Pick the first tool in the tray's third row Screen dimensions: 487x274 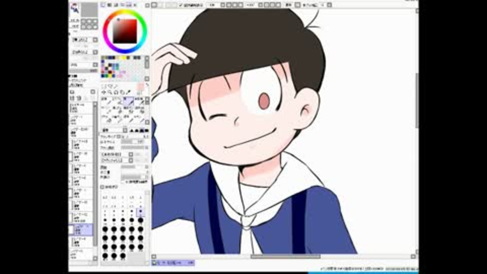coord(107,119)
